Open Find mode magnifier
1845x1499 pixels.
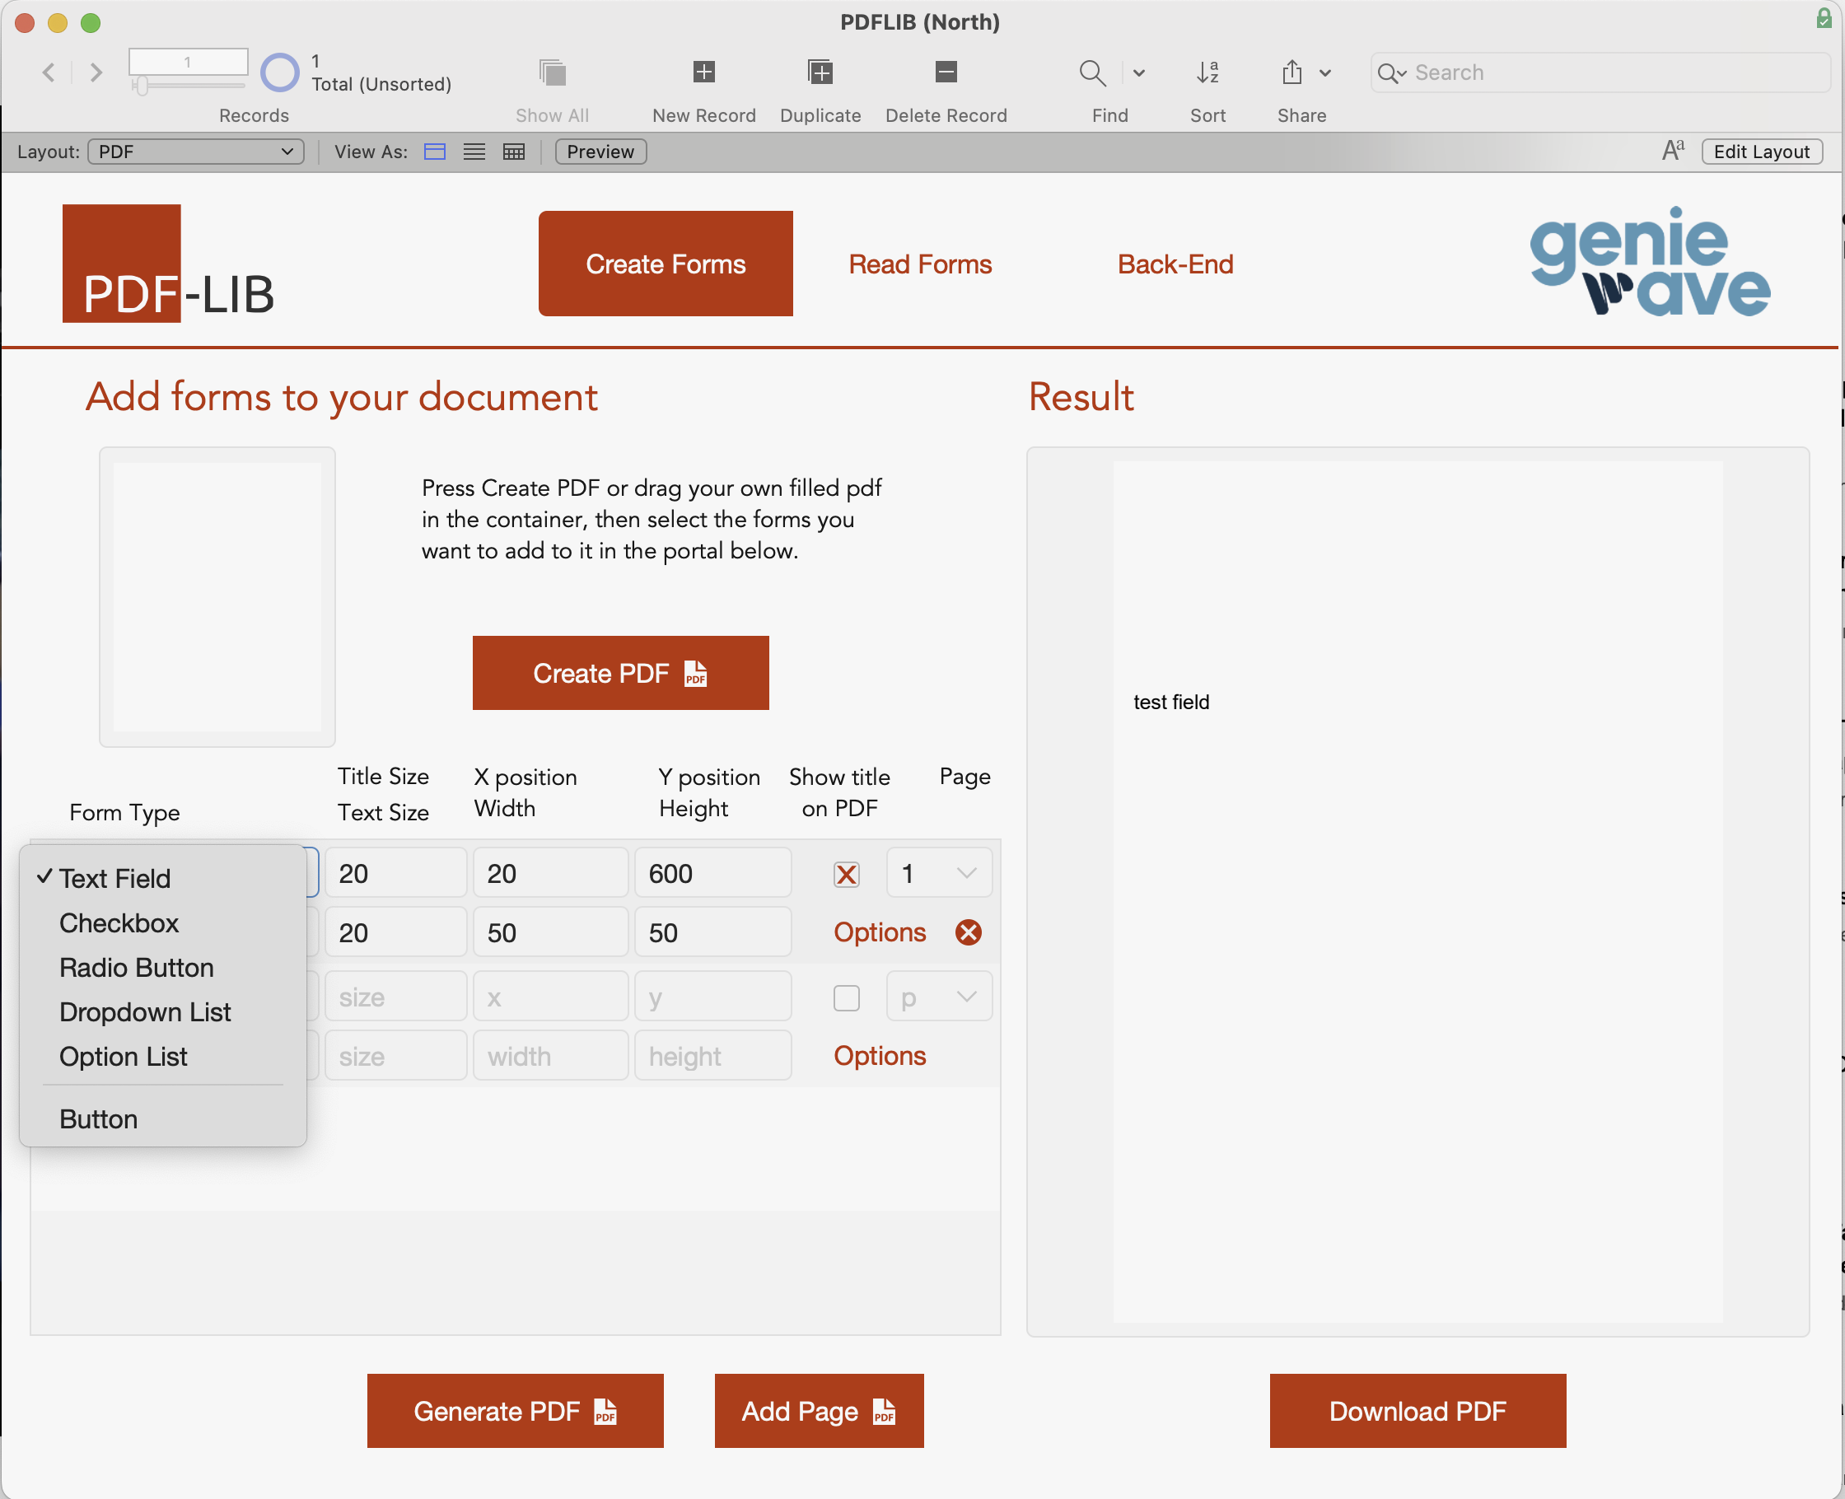(x=1093, y=72)
